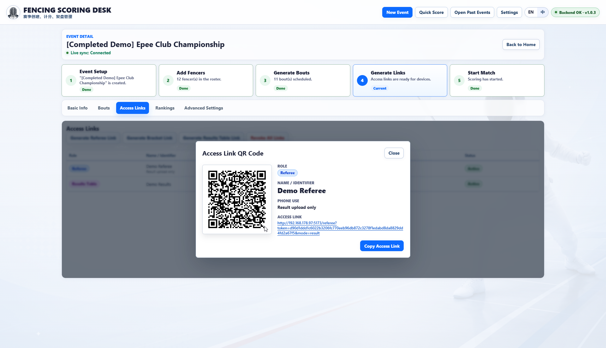Select step 3 Generate Bouts card
The width and height of the screenshot is (606, 348).
coord(303,80)
